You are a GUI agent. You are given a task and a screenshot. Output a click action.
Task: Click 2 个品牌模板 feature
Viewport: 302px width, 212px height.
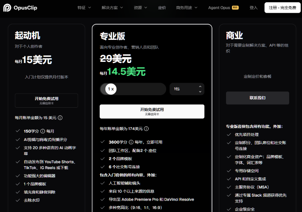120,159
